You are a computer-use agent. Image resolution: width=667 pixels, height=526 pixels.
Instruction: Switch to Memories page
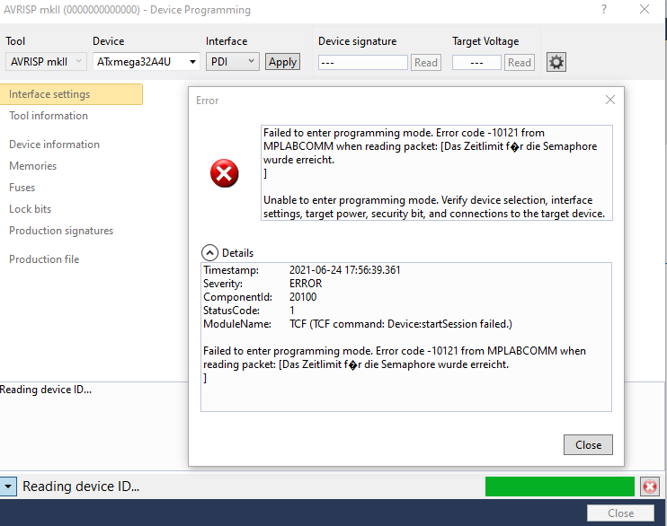tap(32, 166)
